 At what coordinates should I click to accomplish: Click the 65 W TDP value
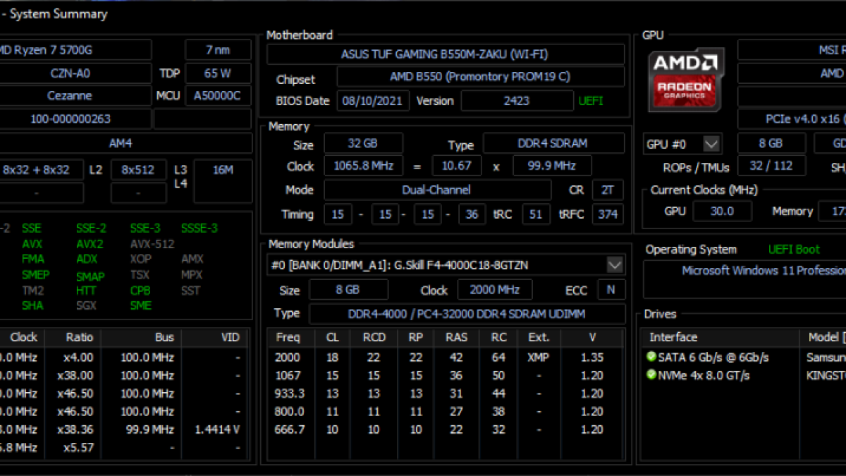point(219,73)
